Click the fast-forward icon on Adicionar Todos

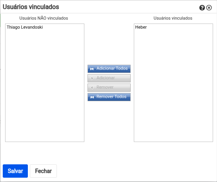click(92, 69)
